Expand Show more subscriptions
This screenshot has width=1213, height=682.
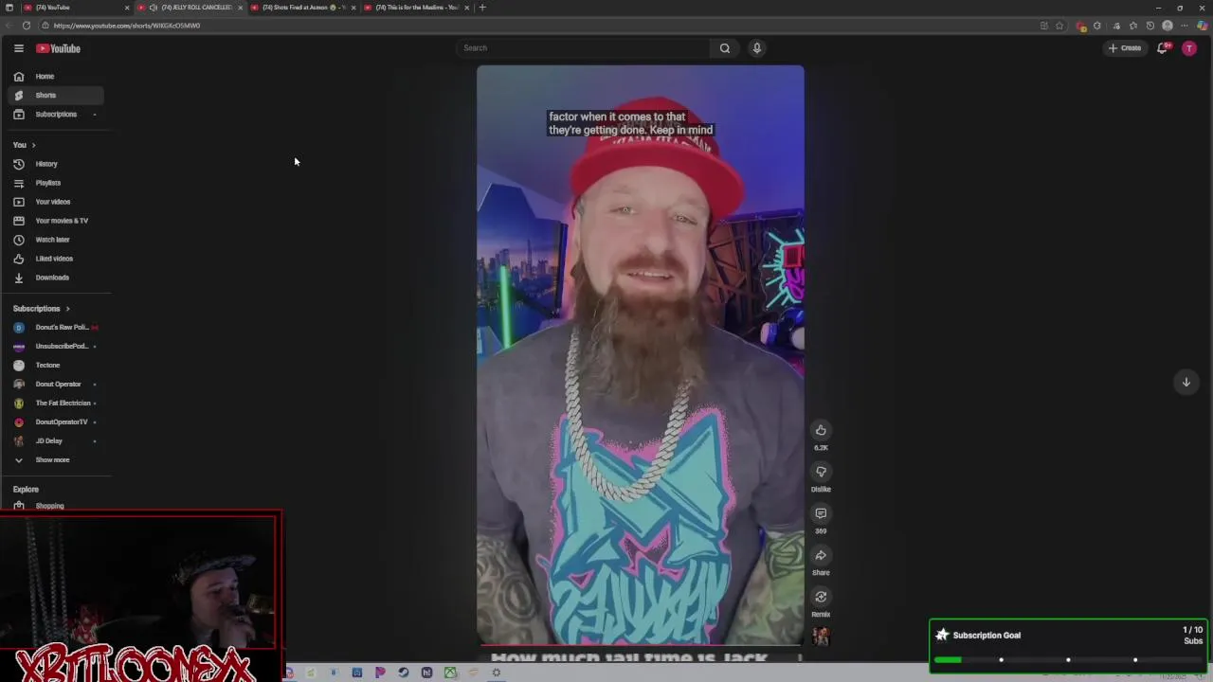(56, 459)
